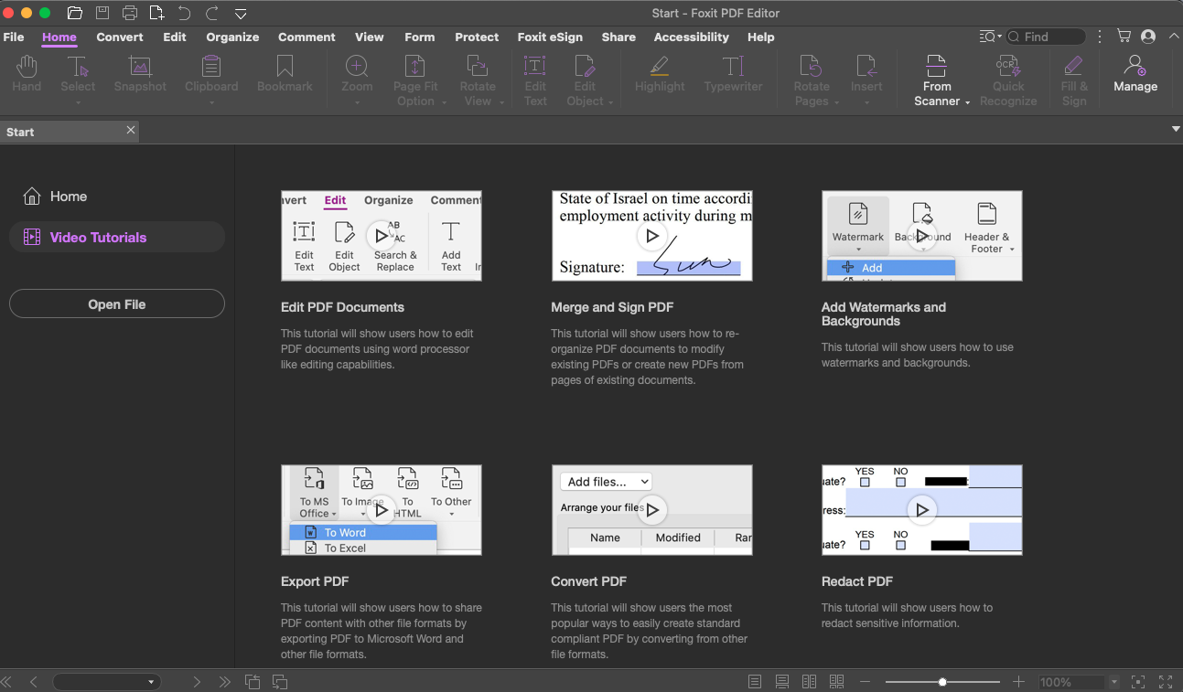Click the First Page double-arrow icon
The width and height of the screenshot is (1183, 692).
point(6,682)
